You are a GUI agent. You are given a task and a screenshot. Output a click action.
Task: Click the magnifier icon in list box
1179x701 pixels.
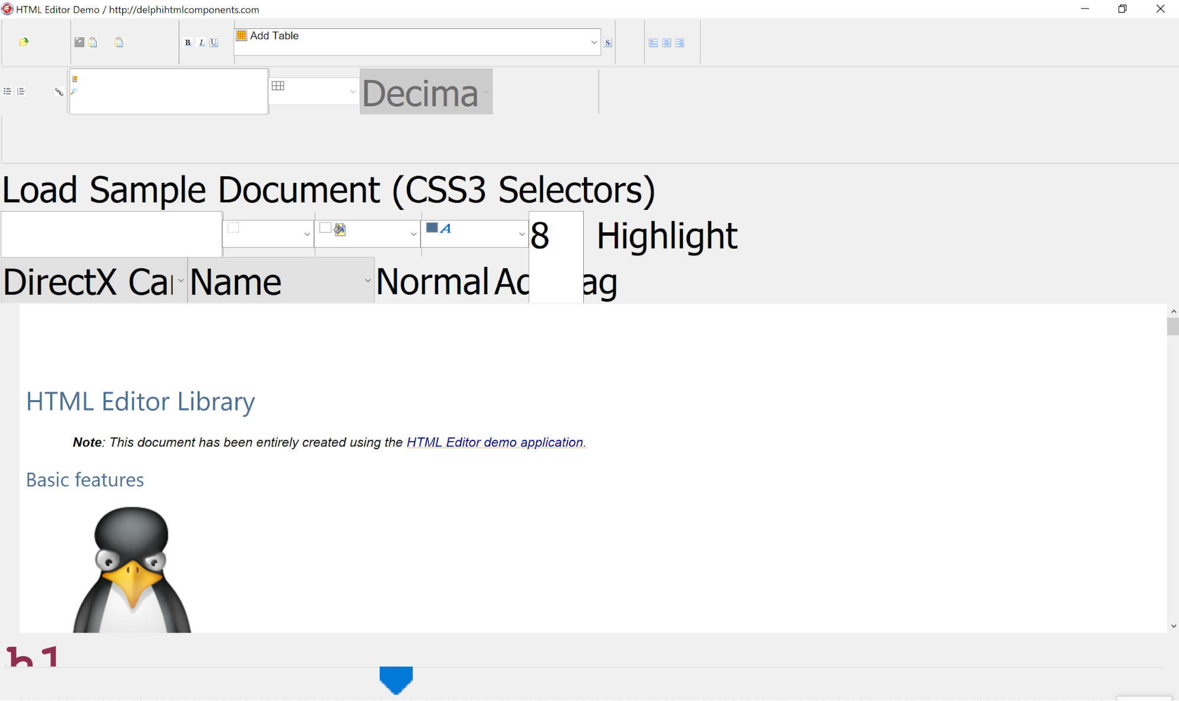[74, 91]
